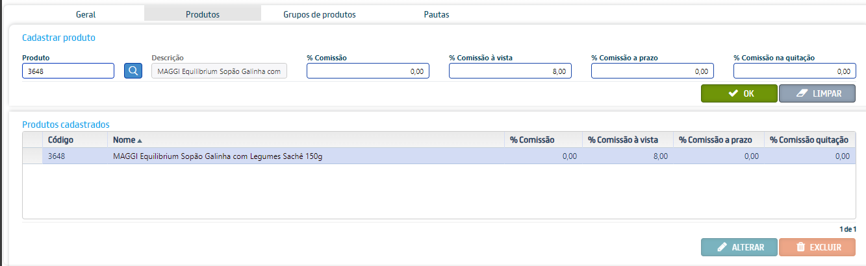Click the ALTERAR button

coord(739,247)
